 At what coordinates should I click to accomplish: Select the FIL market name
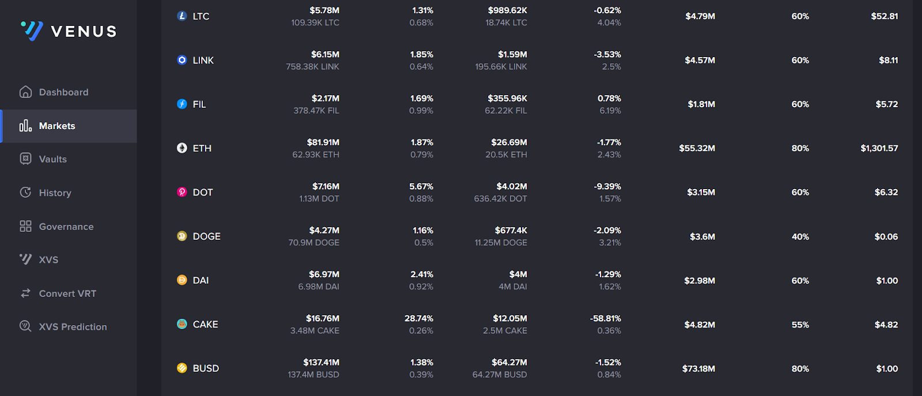tap(199, 104)
